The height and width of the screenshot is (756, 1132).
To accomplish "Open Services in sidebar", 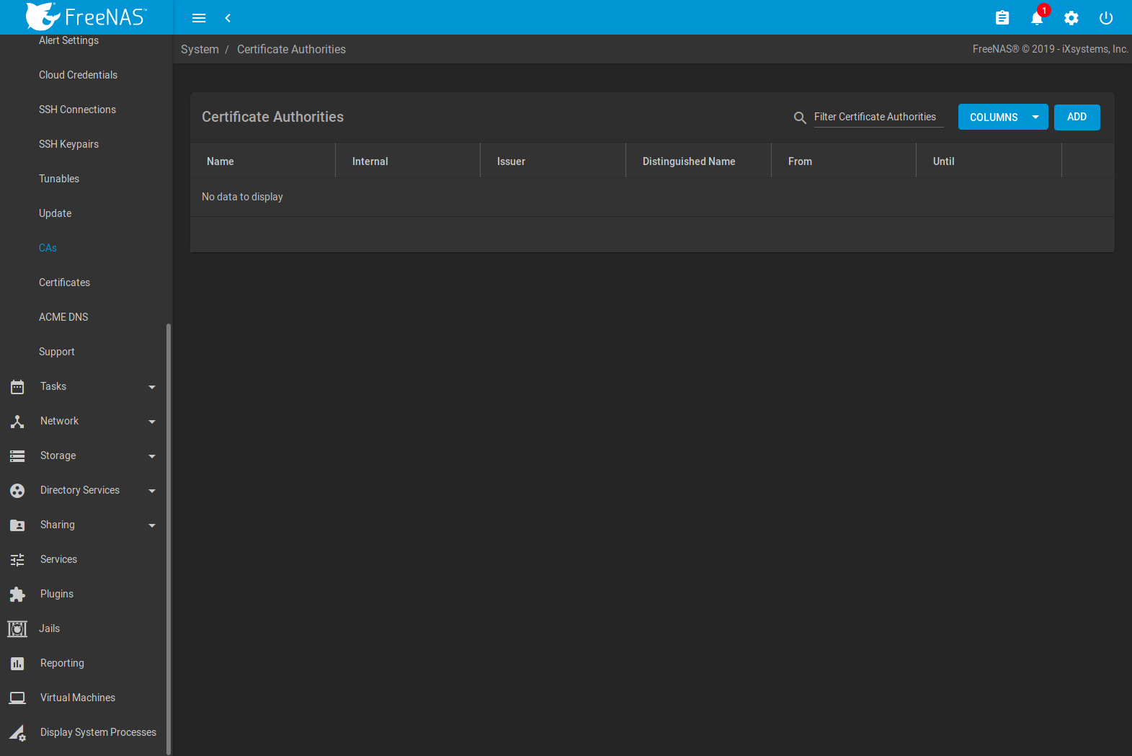I will pyautogui.click(x=58, y=559).
